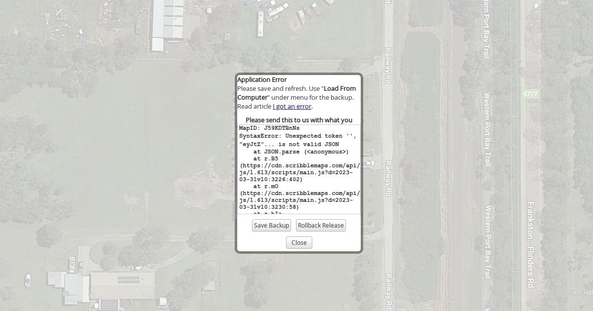The height and width of the screenshot is (311, 593).
Task: Click the 'Frankston - Flinders Rd' map label
Action: pos(530,245)
